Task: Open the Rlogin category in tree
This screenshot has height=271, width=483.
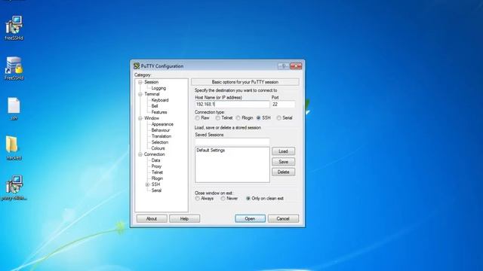Action: point(157,178)
